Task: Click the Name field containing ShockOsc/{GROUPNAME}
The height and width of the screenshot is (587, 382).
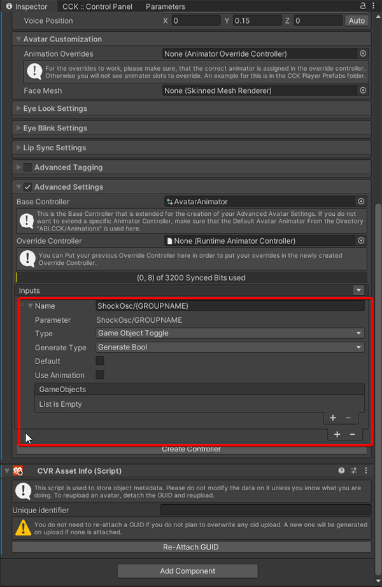Action: click(230, 306)
